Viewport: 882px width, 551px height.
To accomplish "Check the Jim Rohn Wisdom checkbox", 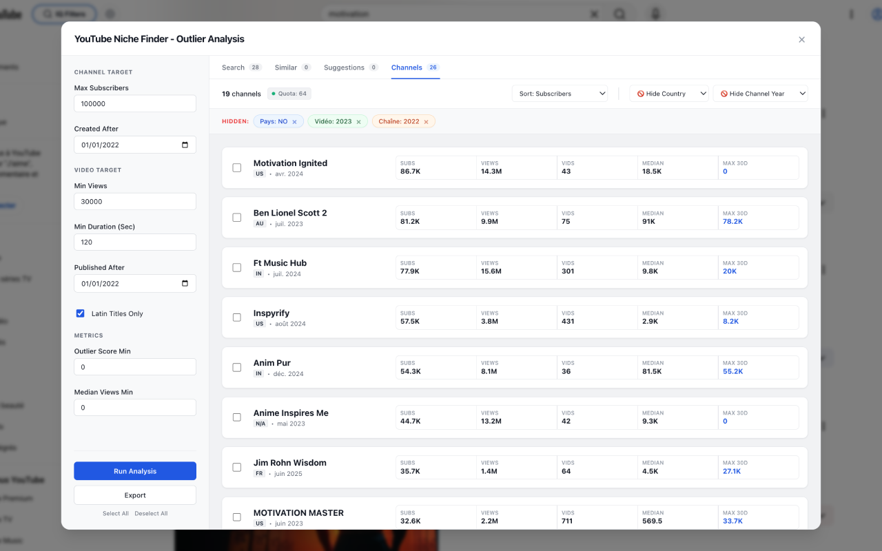I will pyautogui.click(x=237, y=467).
